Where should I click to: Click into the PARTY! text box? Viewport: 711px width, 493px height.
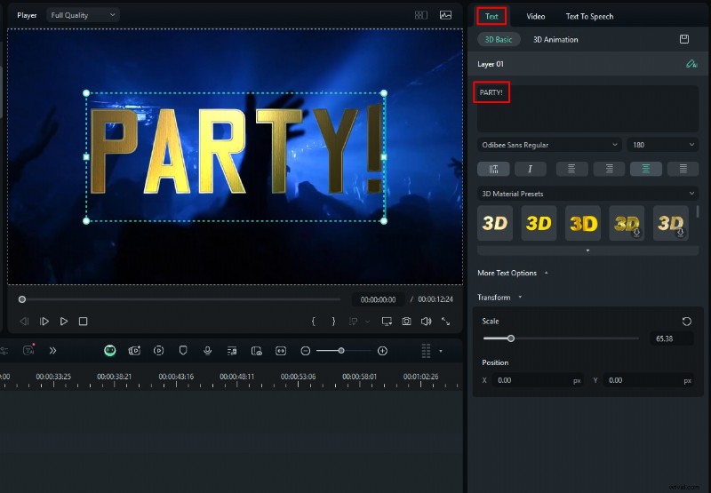coord(587,108)
